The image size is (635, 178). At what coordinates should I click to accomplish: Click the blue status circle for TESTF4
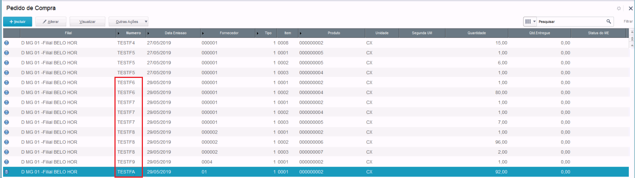click(7, 43)
